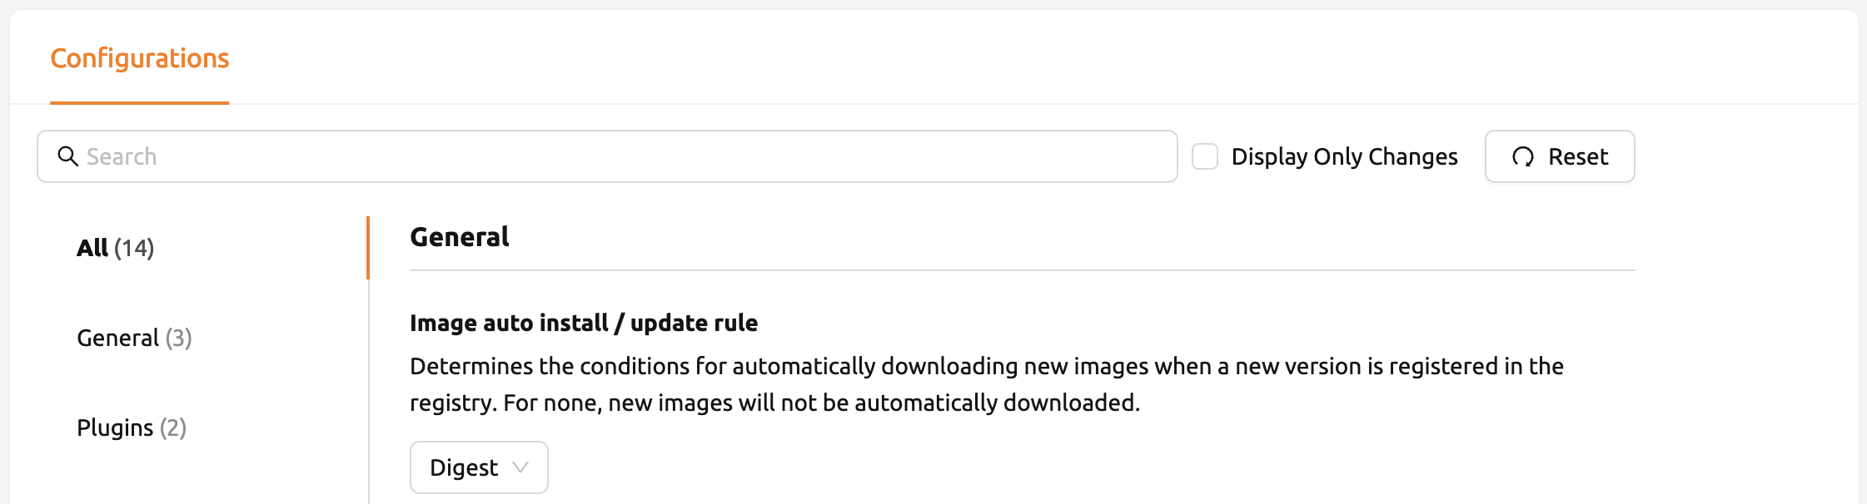Screen dimensions: 1867x504
Task: Click the Display Only Changes label text
Action: pyautogui.click(x=1344, y=156)
